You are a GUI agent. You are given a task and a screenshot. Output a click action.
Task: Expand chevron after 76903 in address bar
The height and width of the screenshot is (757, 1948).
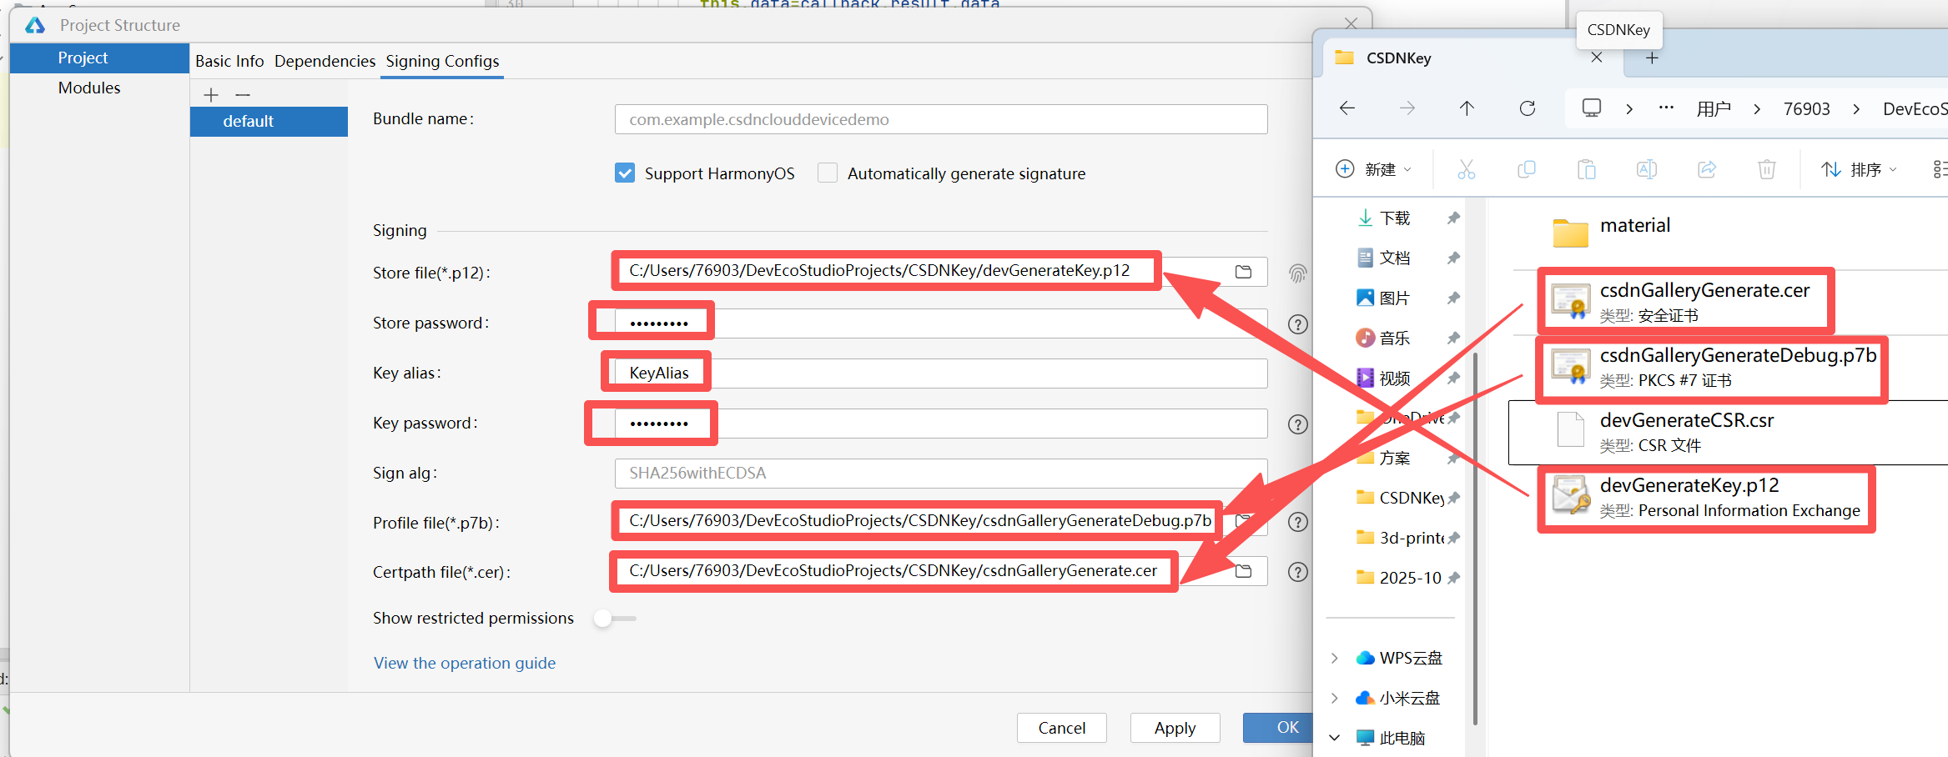1856,109
